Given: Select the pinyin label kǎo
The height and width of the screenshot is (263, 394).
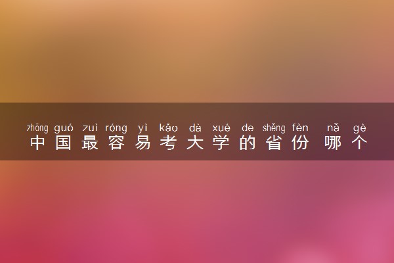Looking at the screenshot, I should [169, 128].
